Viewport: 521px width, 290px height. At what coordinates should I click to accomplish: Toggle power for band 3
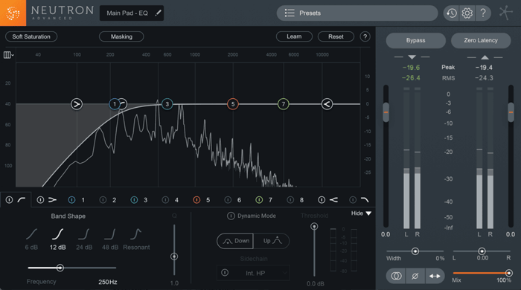click(x=134, y=200)
